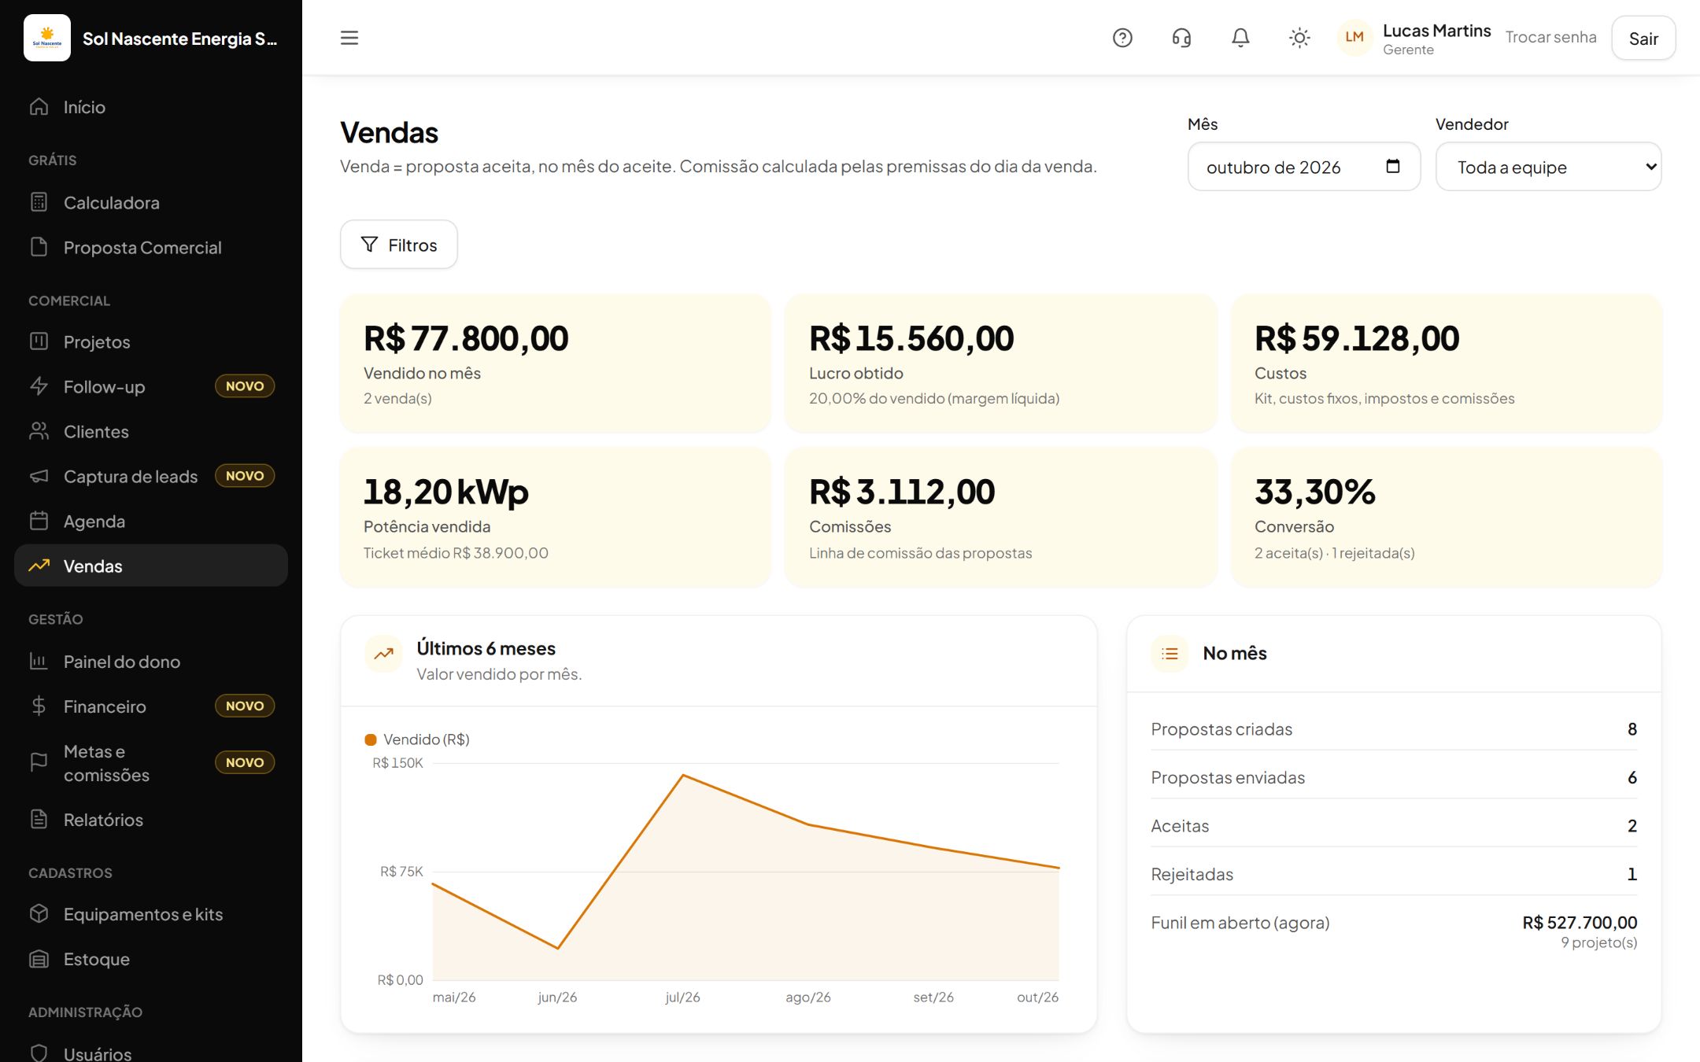Toggle the Vendido (R$) chart legend
The width and height of the screenshot is (1700, 1062).
pos(417,739)
